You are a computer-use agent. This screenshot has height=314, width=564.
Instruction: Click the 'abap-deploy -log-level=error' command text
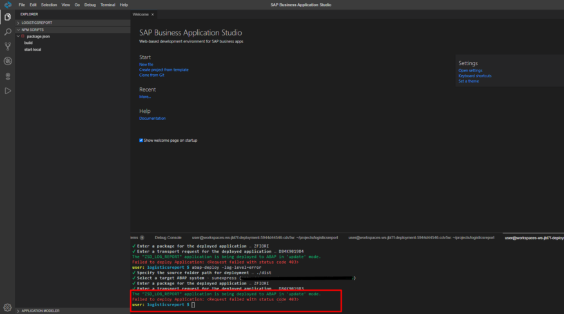click(x=226, y=268)
